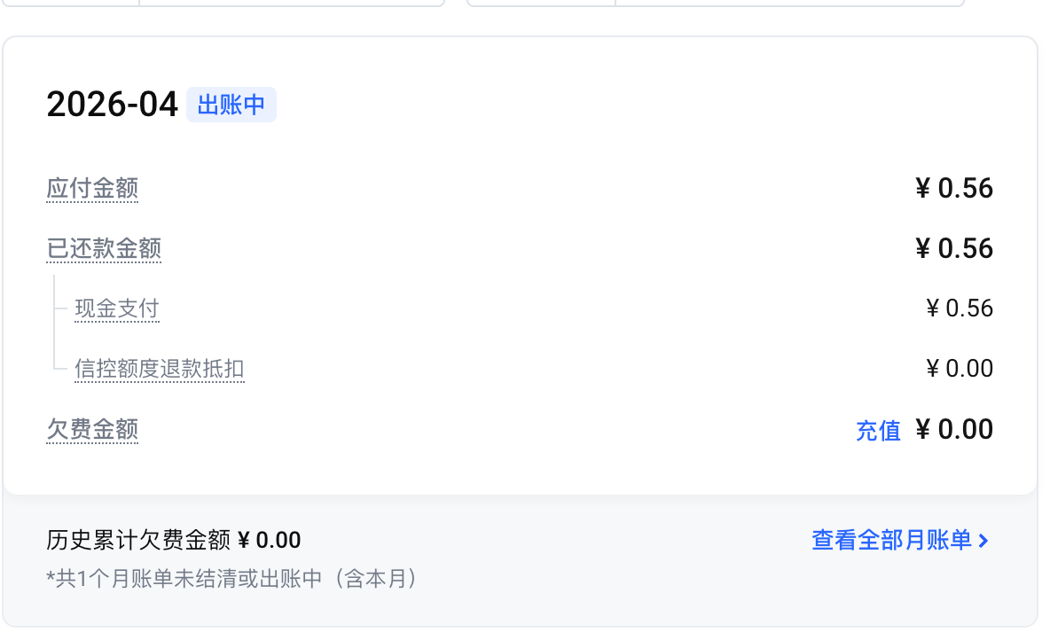Select the 历史累计欠费金额 footer section

click(x=173, y=539)
